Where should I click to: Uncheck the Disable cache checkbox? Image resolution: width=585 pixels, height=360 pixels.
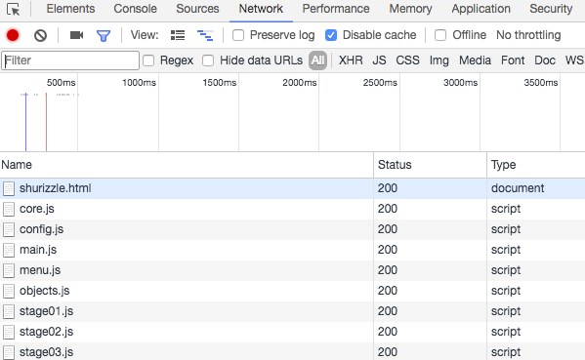[x=331, y=35]
